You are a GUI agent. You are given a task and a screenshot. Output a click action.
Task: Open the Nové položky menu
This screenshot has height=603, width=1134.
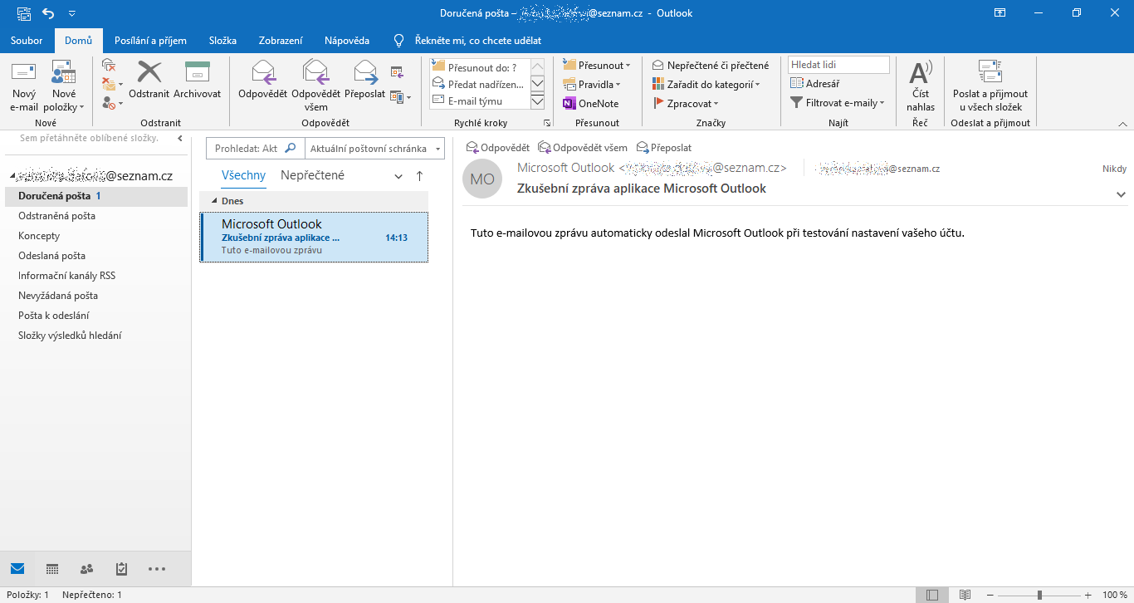click(x=64, y=86)
